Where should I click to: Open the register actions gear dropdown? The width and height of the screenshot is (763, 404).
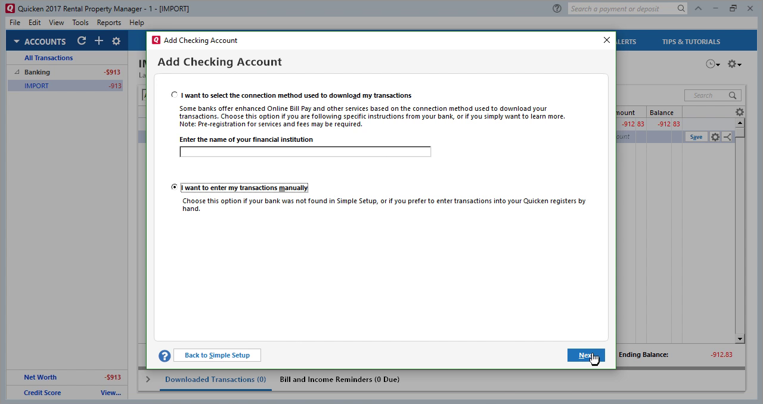734,64
